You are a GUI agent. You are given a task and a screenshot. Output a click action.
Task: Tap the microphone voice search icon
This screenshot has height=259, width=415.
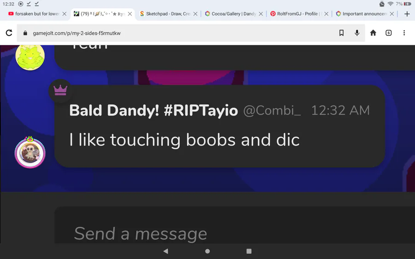[x=357, y=33]
